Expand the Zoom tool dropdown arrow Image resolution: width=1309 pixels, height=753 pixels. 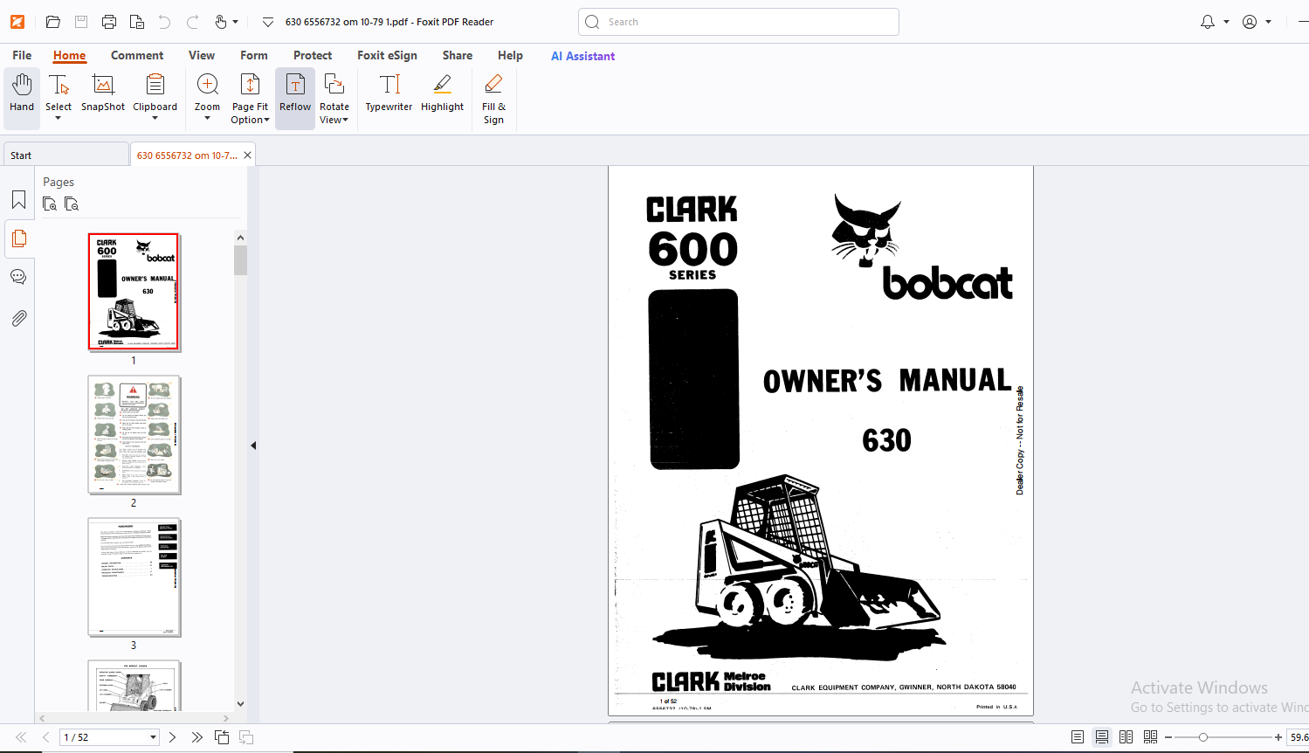pyautogui.click(x=207, y=119)
